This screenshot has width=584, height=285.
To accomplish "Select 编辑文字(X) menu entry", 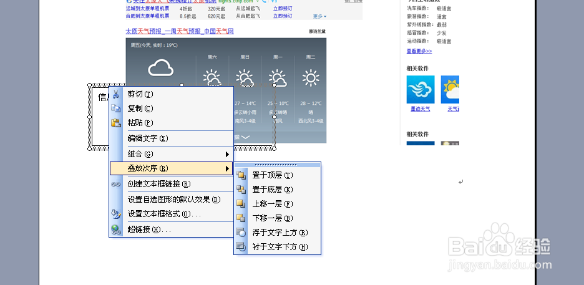I will click(172, 138).
